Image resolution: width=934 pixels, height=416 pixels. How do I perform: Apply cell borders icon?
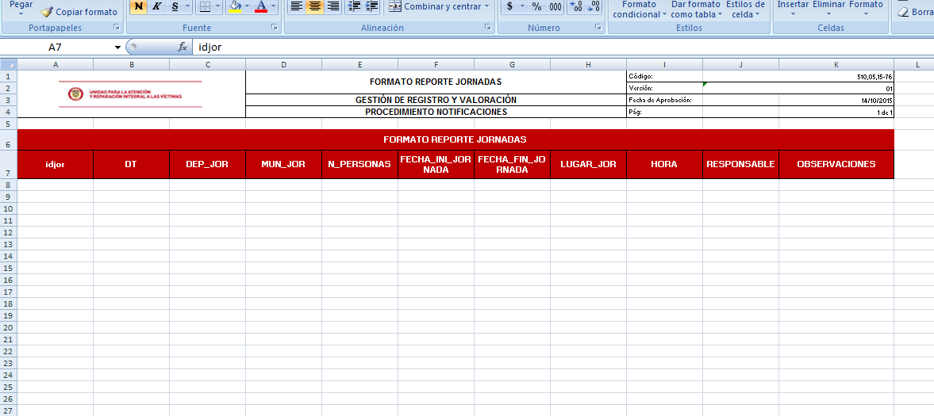[x=204, y=6]
